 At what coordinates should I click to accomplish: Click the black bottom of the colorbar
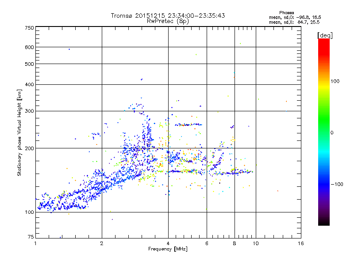coord(324,222)
